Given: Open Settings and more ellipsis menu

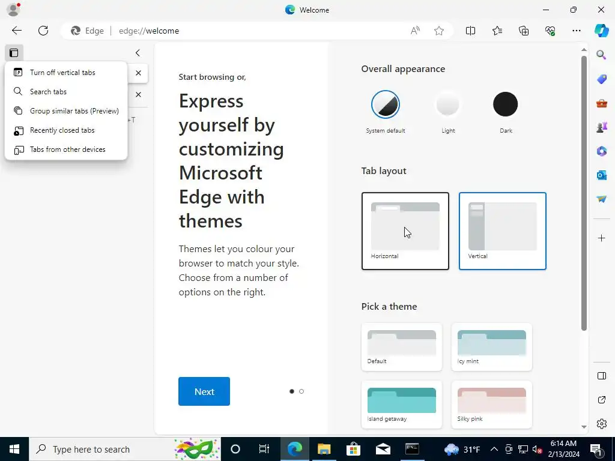Looking at the screenshot, I should click(576, 31).
